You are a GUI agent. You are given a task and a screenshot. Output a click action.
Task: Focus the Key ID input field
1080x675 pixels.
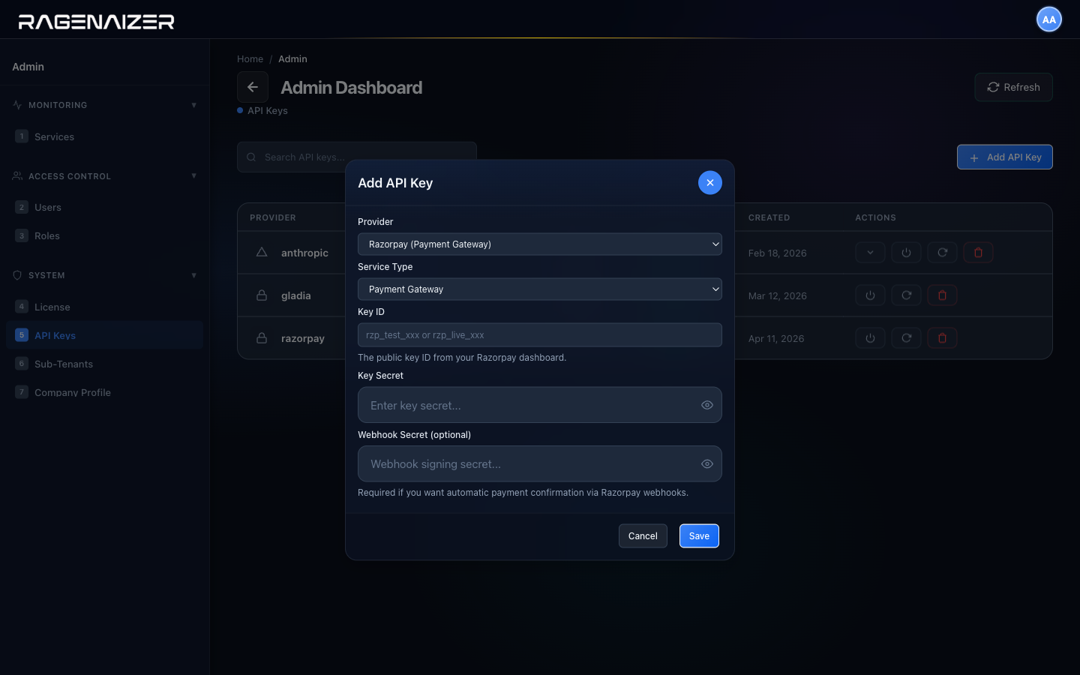[539, 335]
